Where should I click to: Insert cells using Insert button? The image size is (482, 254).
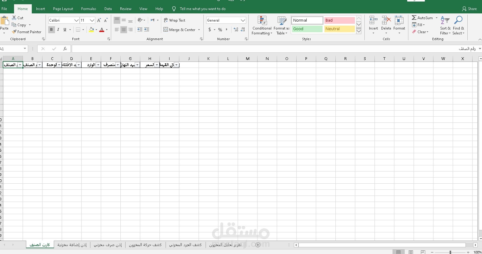(x=373, y=25)
